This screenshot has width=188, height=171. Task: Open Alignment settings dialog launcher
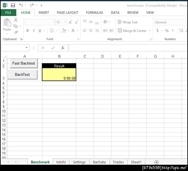click(x=151, y=39)
